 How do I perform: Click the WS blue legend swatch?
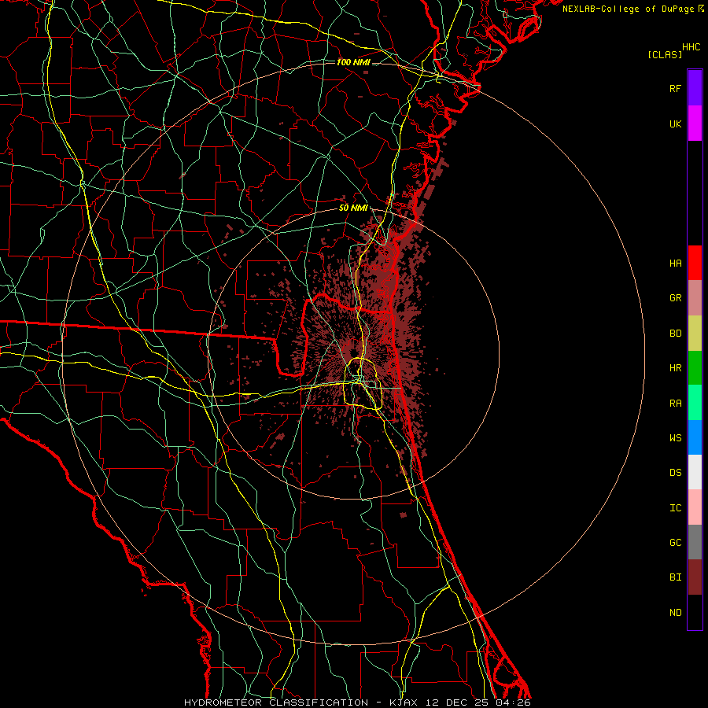click(695, 437)
